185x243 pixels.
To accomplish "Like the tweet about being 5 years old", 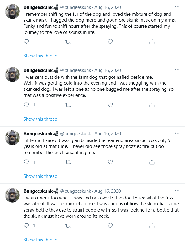I will pos(110,162).
